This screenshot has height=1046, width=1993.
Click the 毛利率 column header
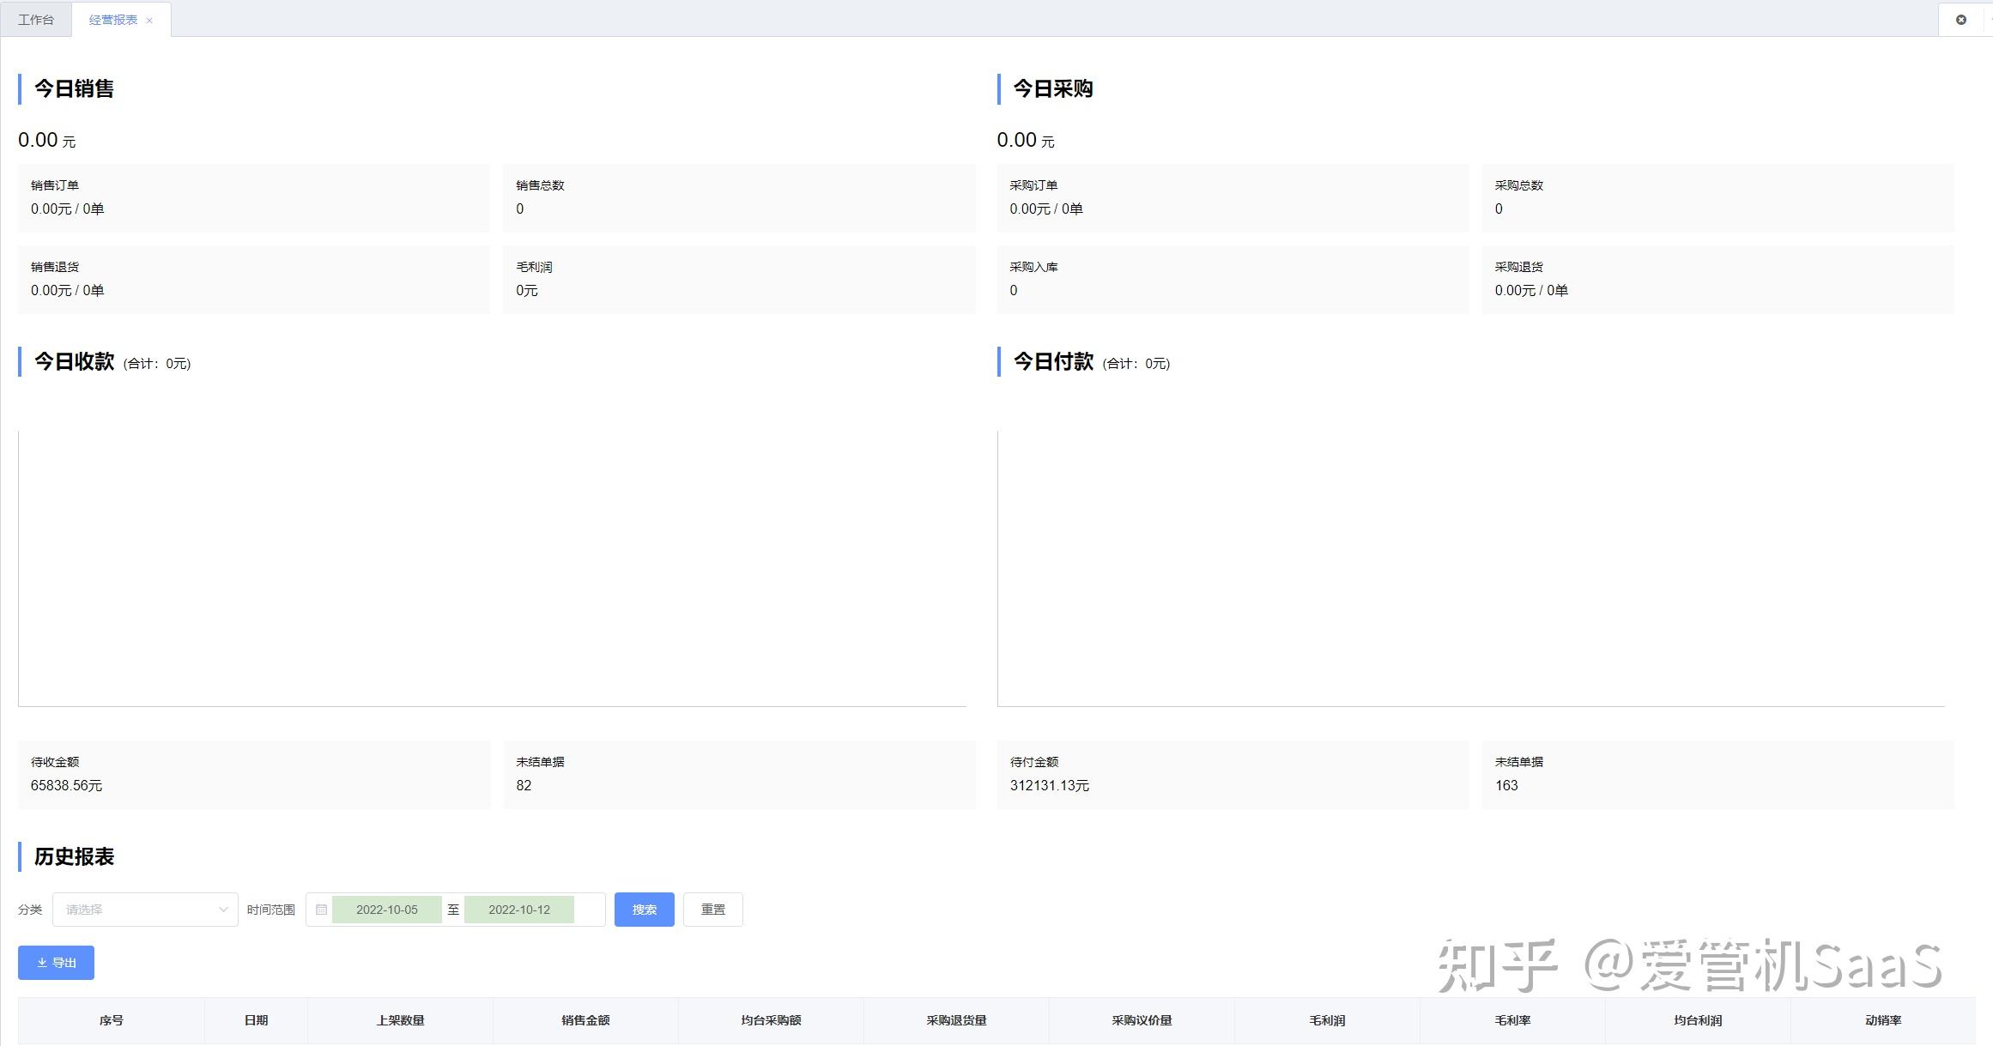coord(1512,1020)
